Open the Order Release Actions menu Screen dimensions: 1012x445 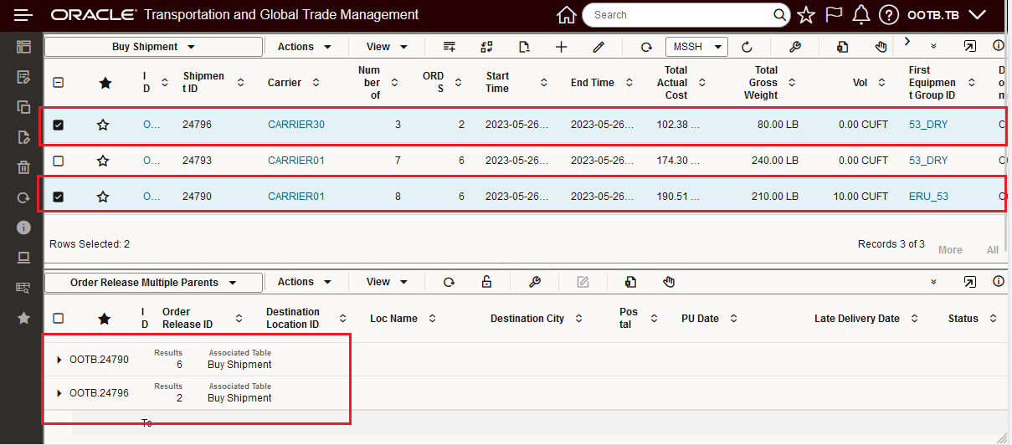point(305,282)
